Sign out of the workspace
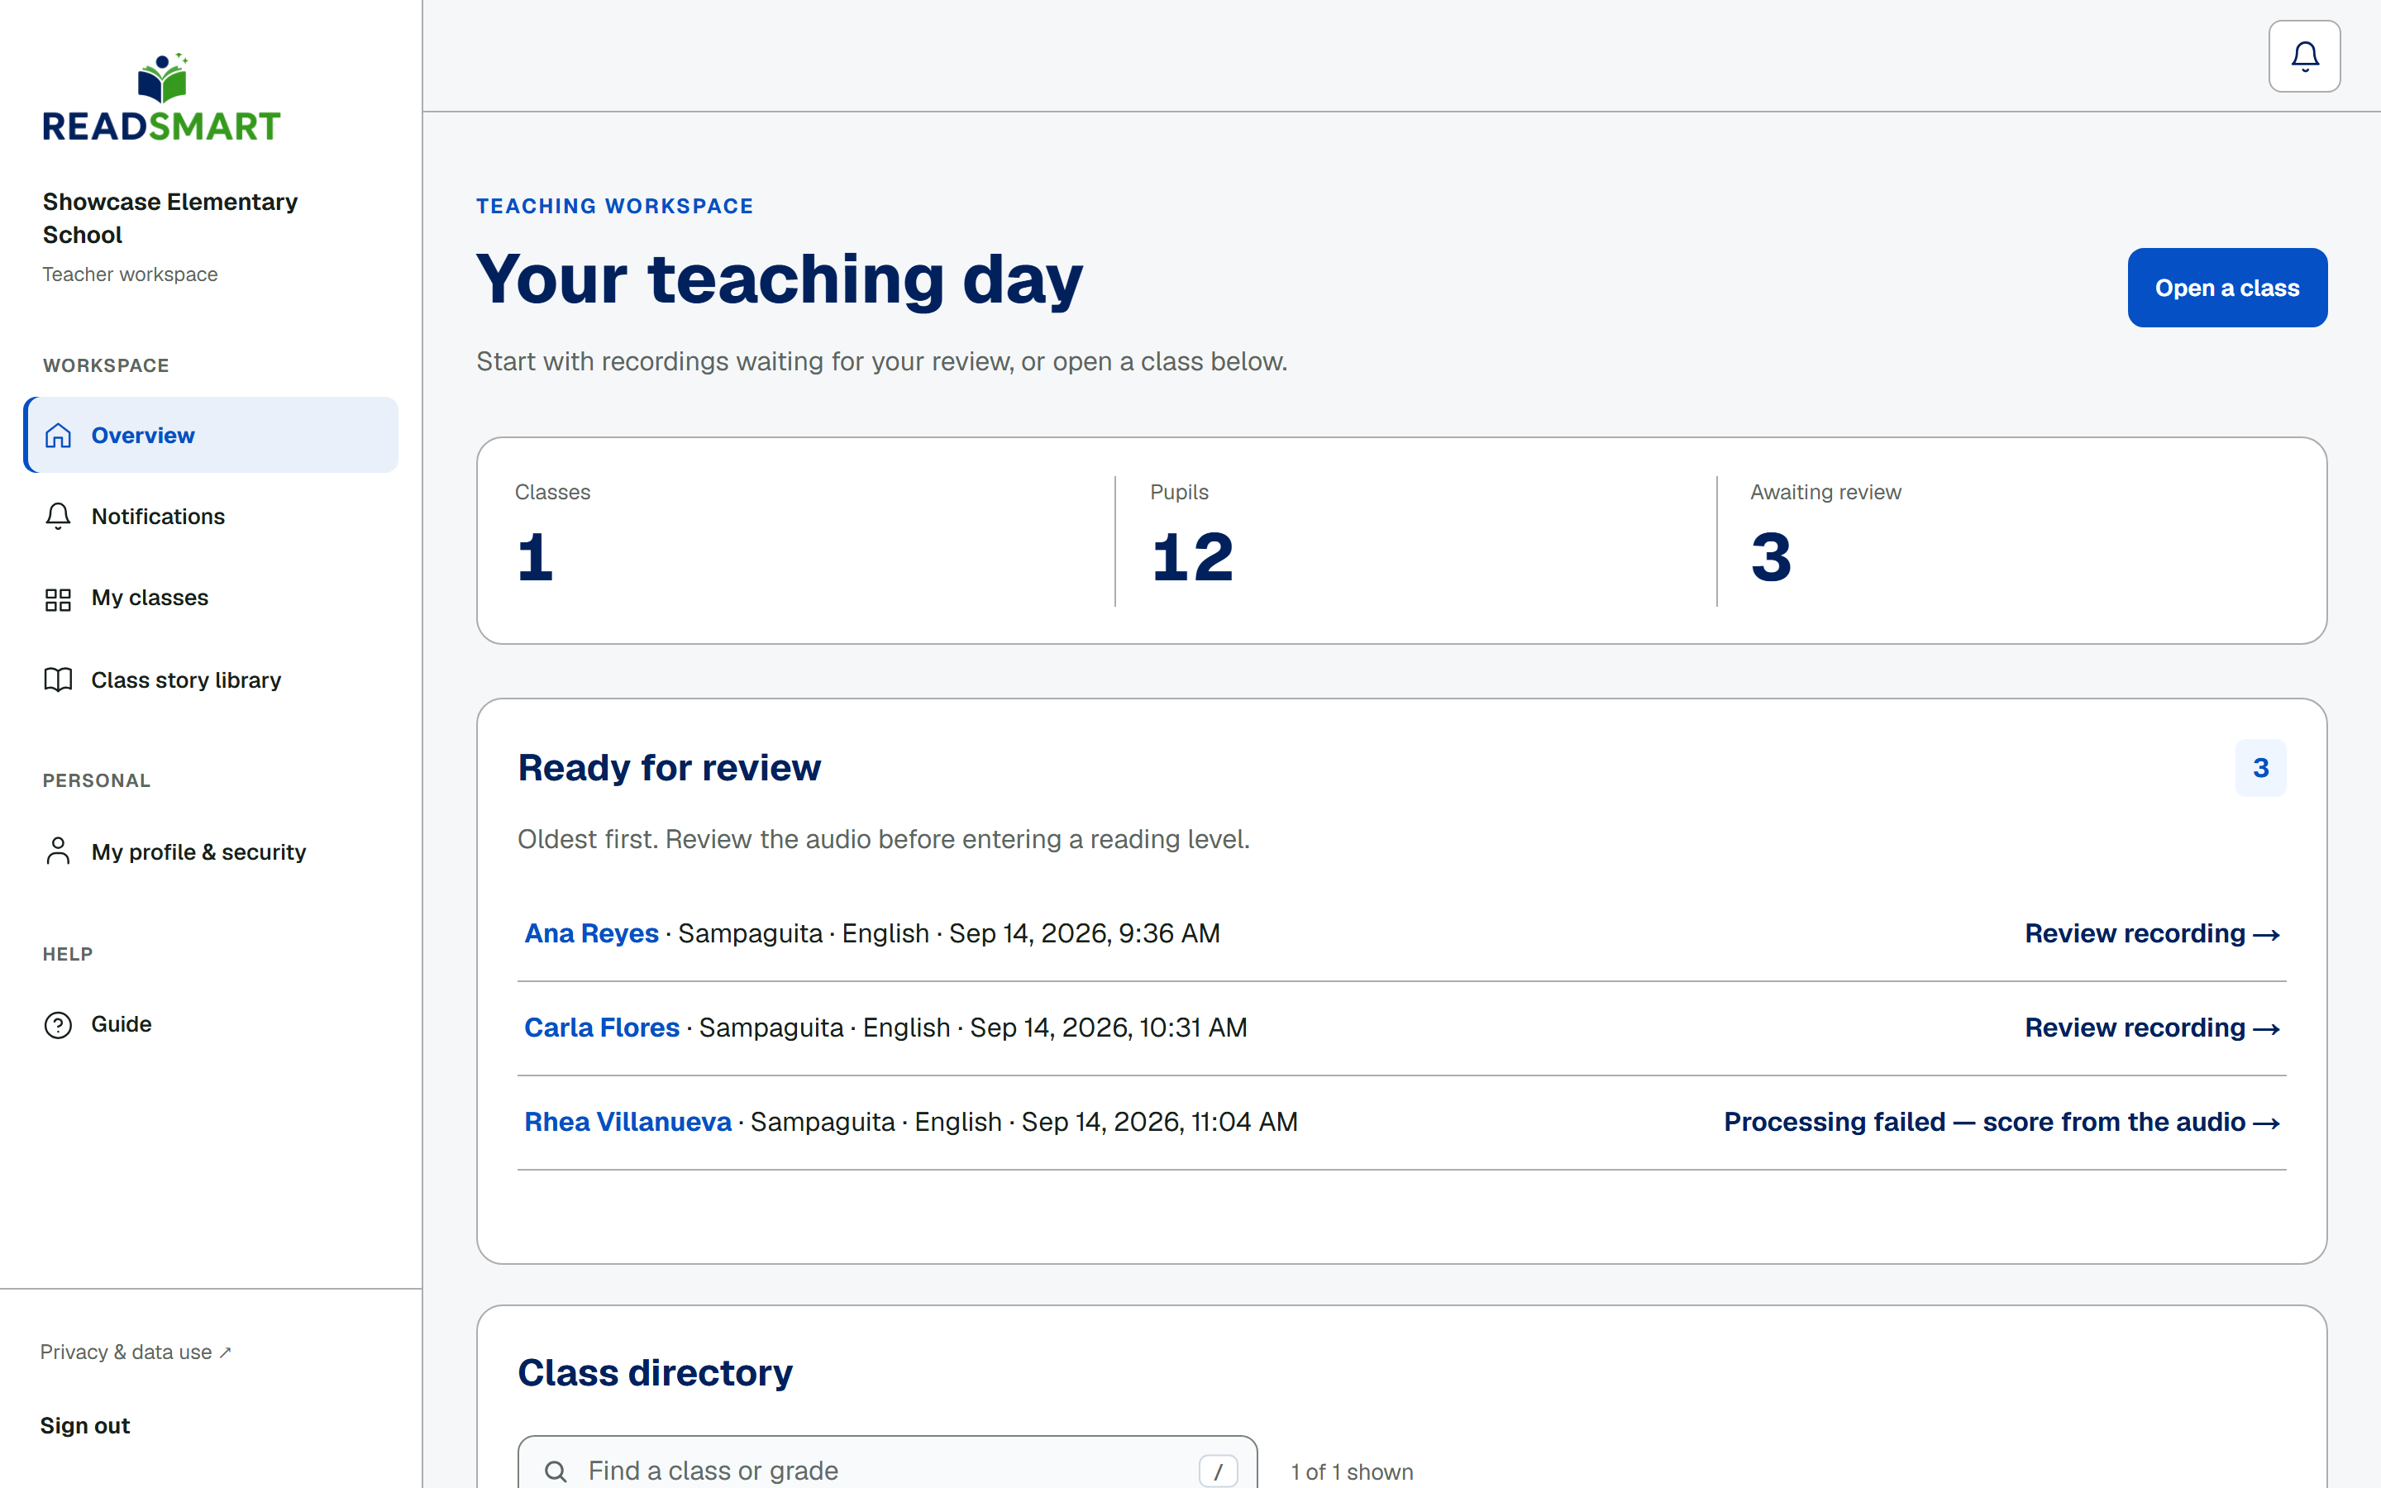2381x1488 pixels. point(84,1425)
